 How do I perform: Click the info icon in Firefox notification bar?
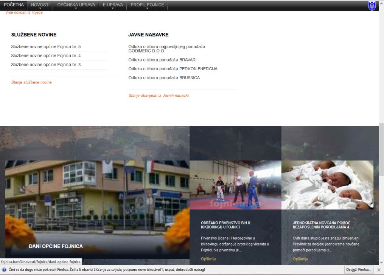pyautogui.click(x=4, y=270)
